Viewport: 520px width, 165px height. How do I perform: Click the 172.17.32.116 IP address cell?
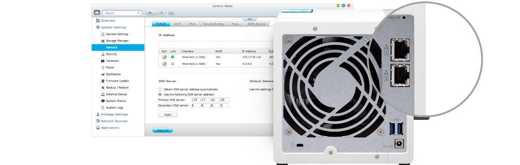(252, 57)
